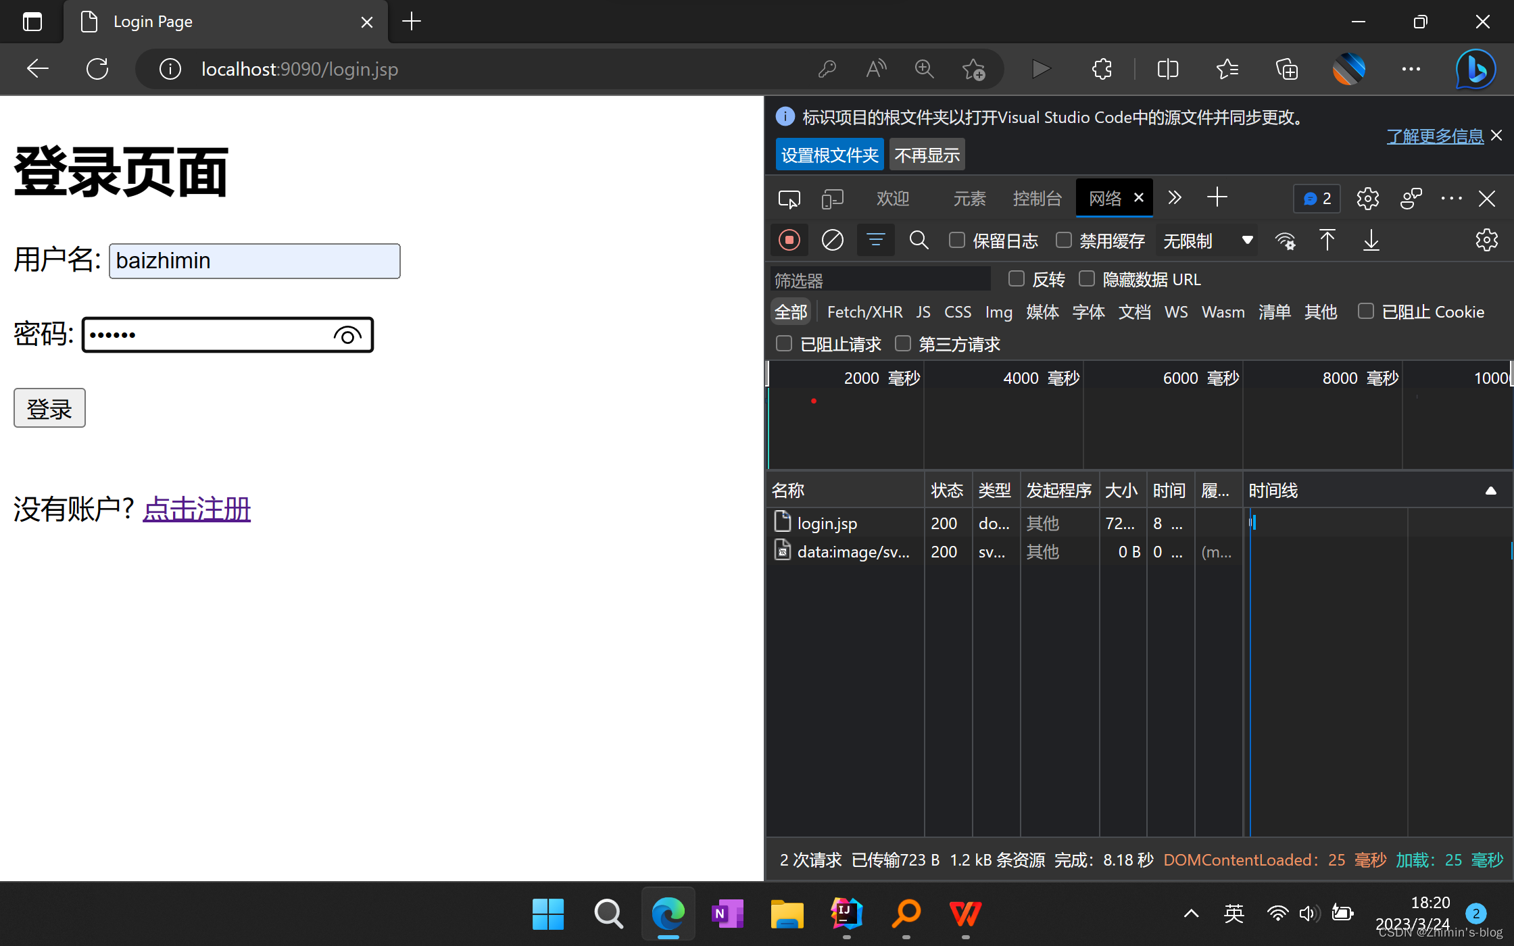Open the 无限制 throttling dropdown
1514x946 pixels.
pyautogui.click(x=1207, y=241)
